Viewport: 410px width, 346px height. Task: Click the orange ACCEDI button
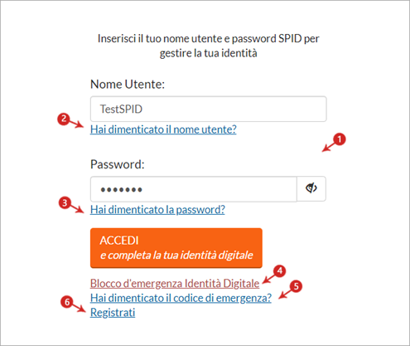pyautogui.click(x=176, y=248)
